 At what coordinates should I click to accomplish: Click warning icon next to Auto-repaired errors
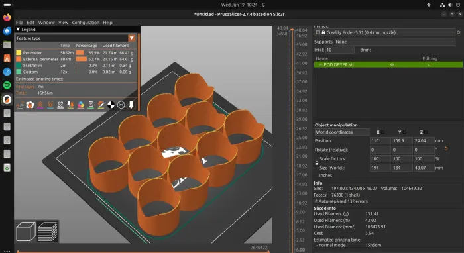316,201
